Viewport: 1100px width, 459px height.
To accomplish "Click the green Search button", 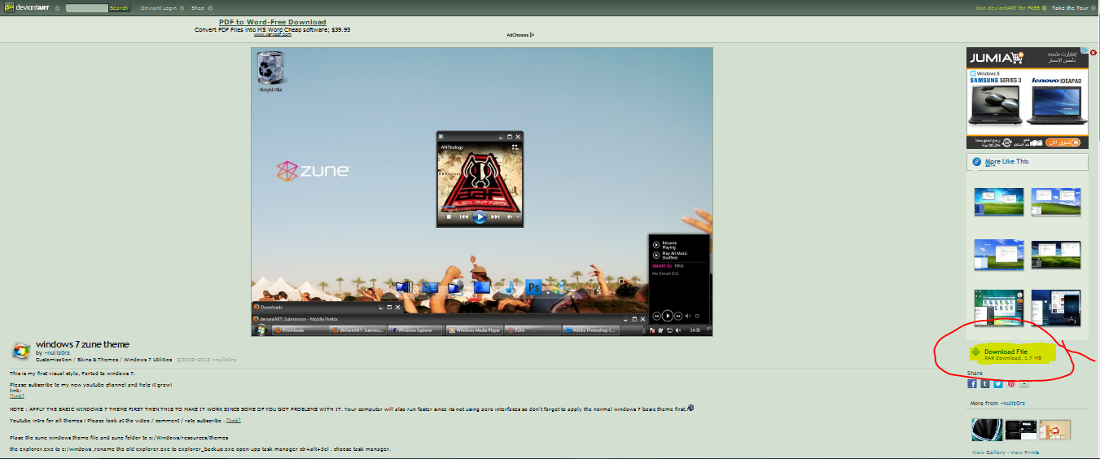I will coord(119,8).
